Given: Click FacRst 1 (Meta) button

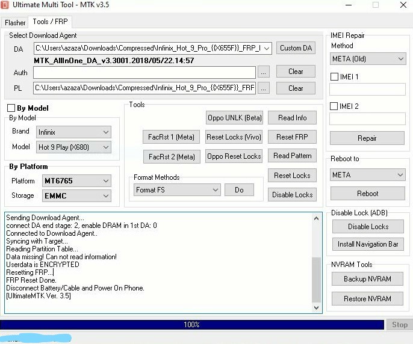Looking at the screenshot, I should [x=171, y=137].
